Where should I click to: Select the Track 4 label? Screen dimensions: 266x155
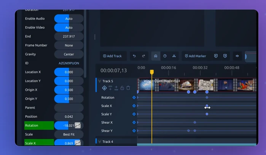pyautogui.click(x=108, y=142)
